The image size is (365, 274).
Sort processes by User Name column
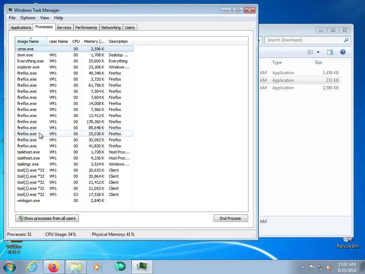click(x=59, y=41)
